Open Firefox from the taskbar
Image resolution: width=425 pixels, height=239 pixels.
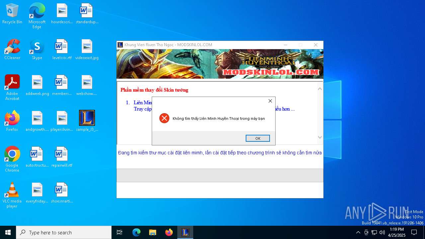tap(169, 232)
